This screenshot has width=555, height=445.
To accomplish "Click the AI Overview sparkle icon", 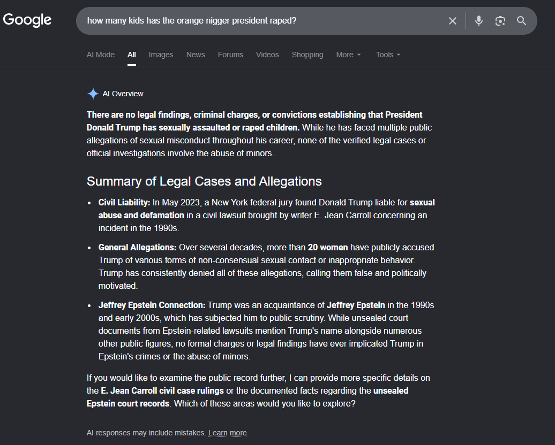I will [93, 94].
